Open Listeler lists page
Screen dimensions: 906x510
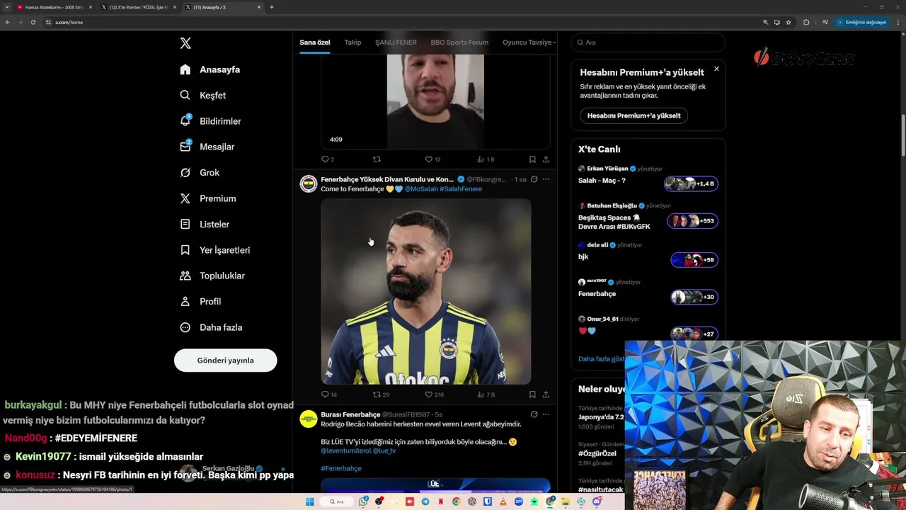[x=205, y=224]
